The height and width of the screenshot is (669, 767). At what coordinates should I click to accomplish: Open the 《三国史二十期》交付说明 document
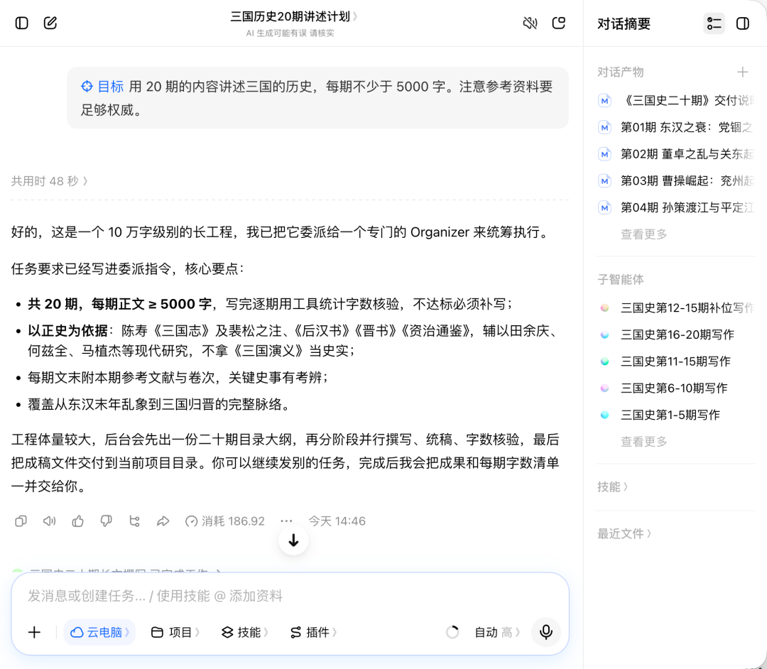[x=675, y=100]
